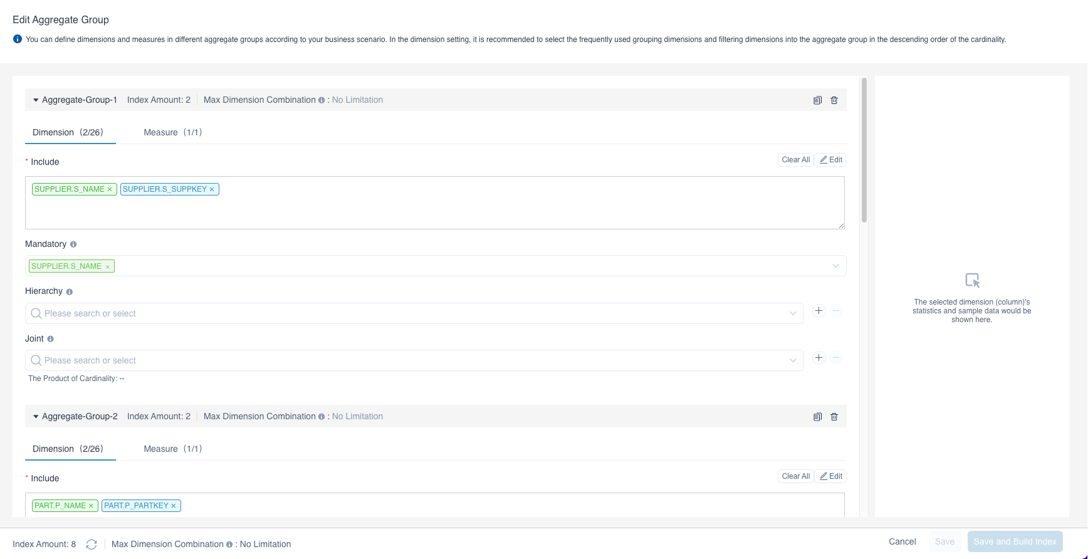Delete Aggregate-Group-1 with the trash icon

click(x=834, y=100)
